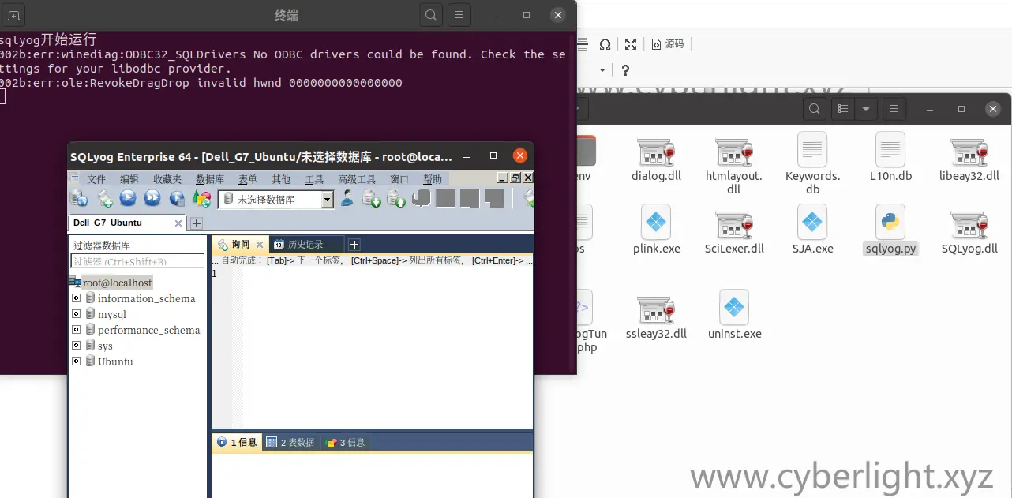
Task: Open a new tab in the terminal window
Action: [x=13, y=15]
